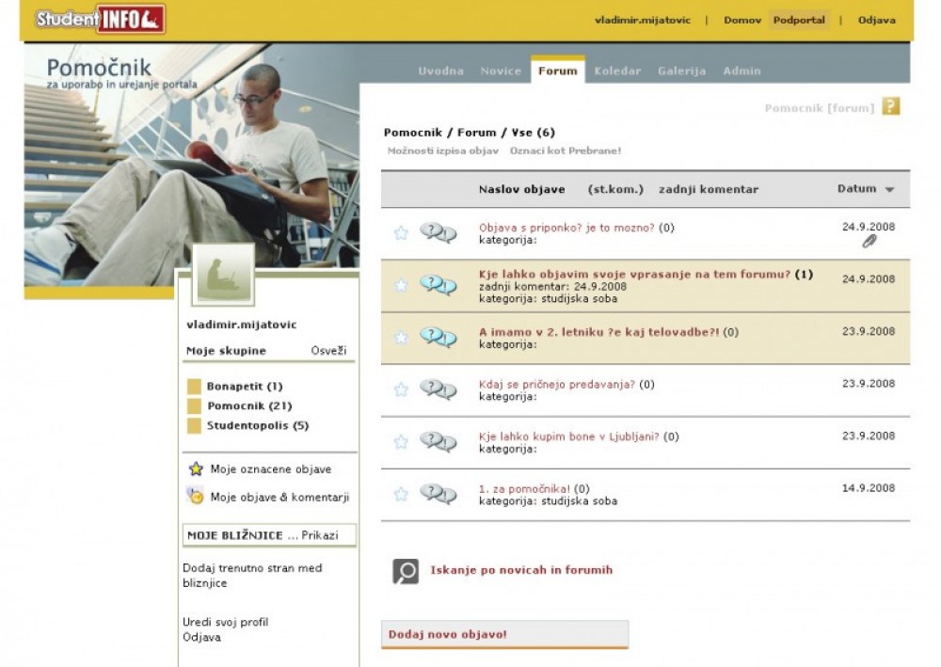
Task: Click the star icon beside Moje oznacene objave
Action: click(196, 468)
